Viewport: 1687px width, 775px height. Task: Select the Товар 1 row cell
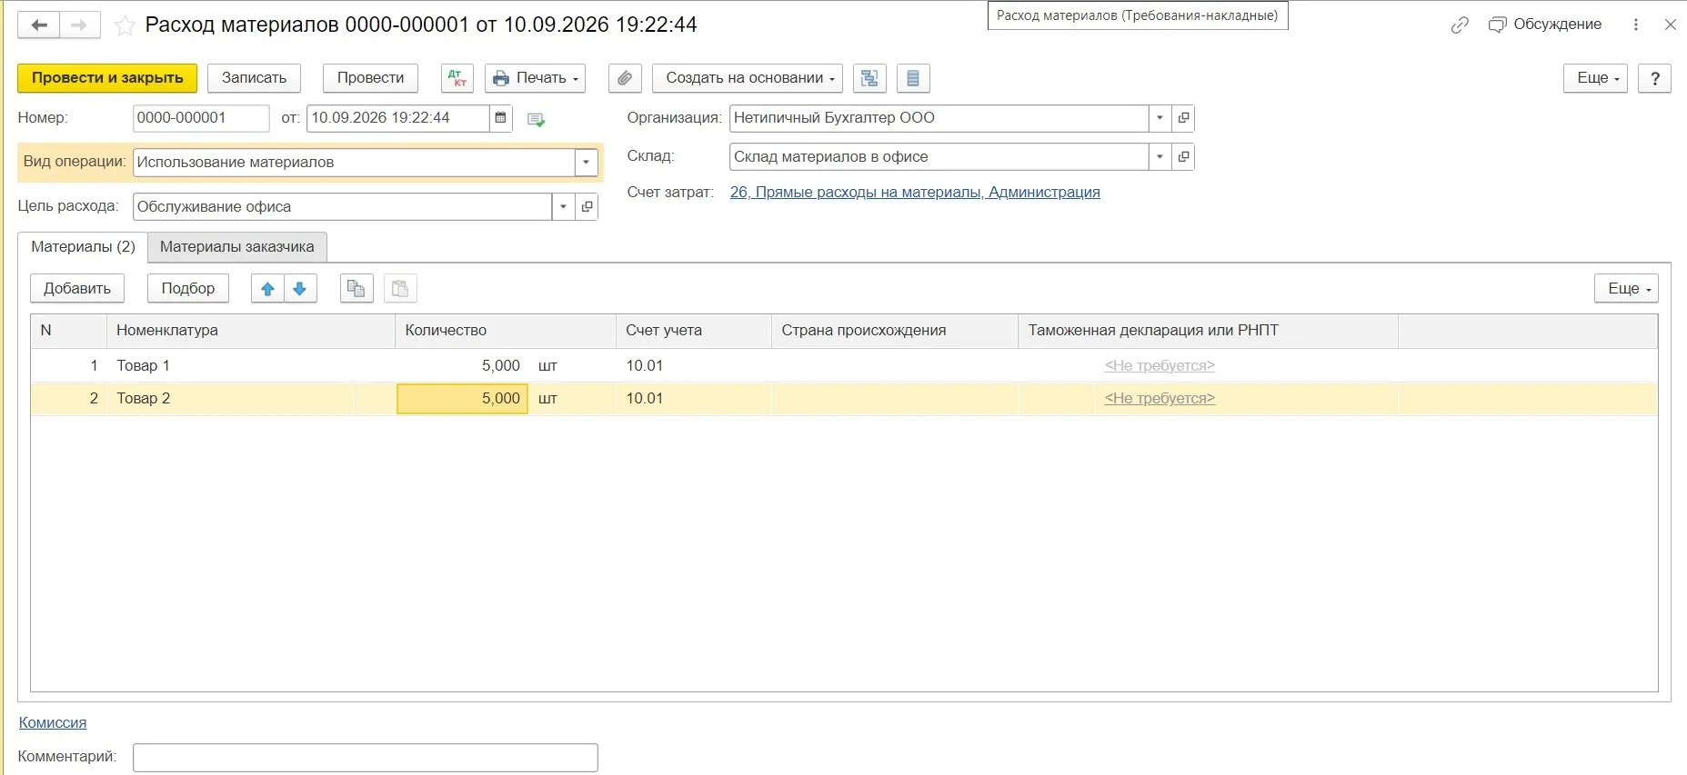click(251, 366)
